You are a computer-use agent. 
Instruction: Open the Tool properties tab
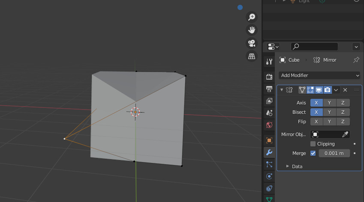coord(269,62)
